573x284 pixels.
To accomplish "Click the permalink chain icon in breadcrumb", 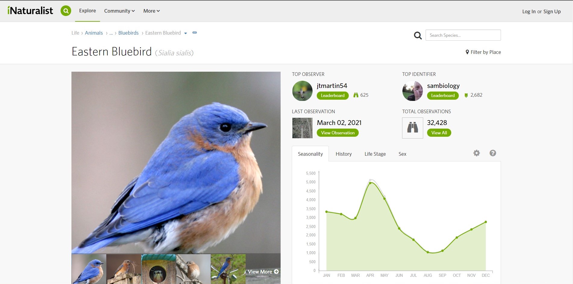I will (x=195, y=33).
